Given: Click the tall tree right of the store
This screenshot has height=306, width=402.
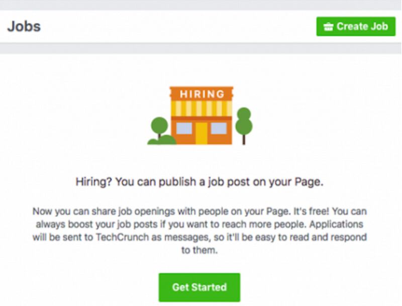Looking at the screenshot, I should [244, 126].
